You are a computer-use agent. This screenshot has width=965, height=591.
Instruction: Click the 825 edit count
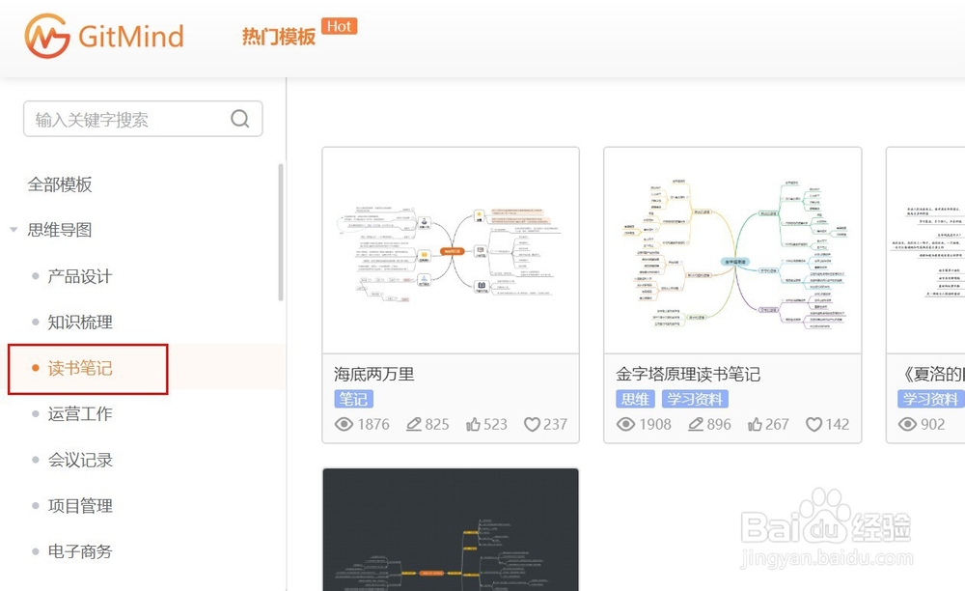tap(437, 424)
